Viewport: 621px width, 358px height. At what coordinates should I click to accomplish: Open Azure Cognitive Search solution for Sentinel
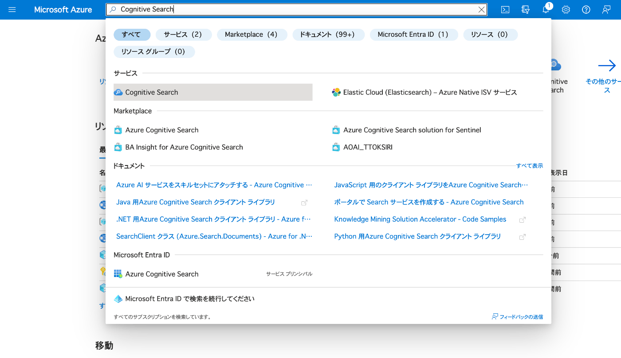pyautogui.click(x=412, y=130)
